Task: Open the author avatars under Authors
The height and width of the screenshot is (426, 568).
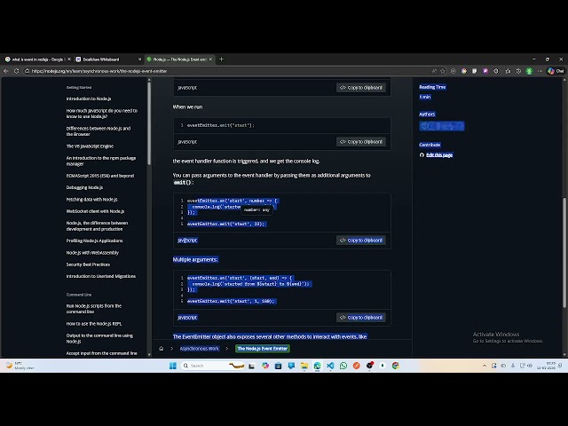Action: [442, 126]
